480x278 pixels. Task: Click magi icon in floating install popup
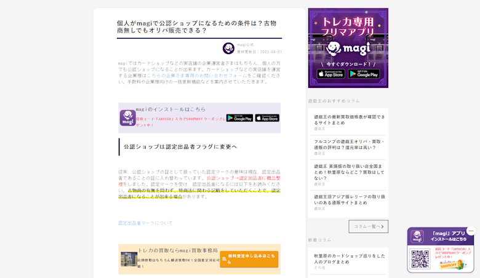tap(417, 237)
